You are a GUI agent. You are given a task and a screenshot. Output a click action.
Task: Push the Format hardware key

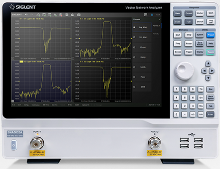(189, 13)
